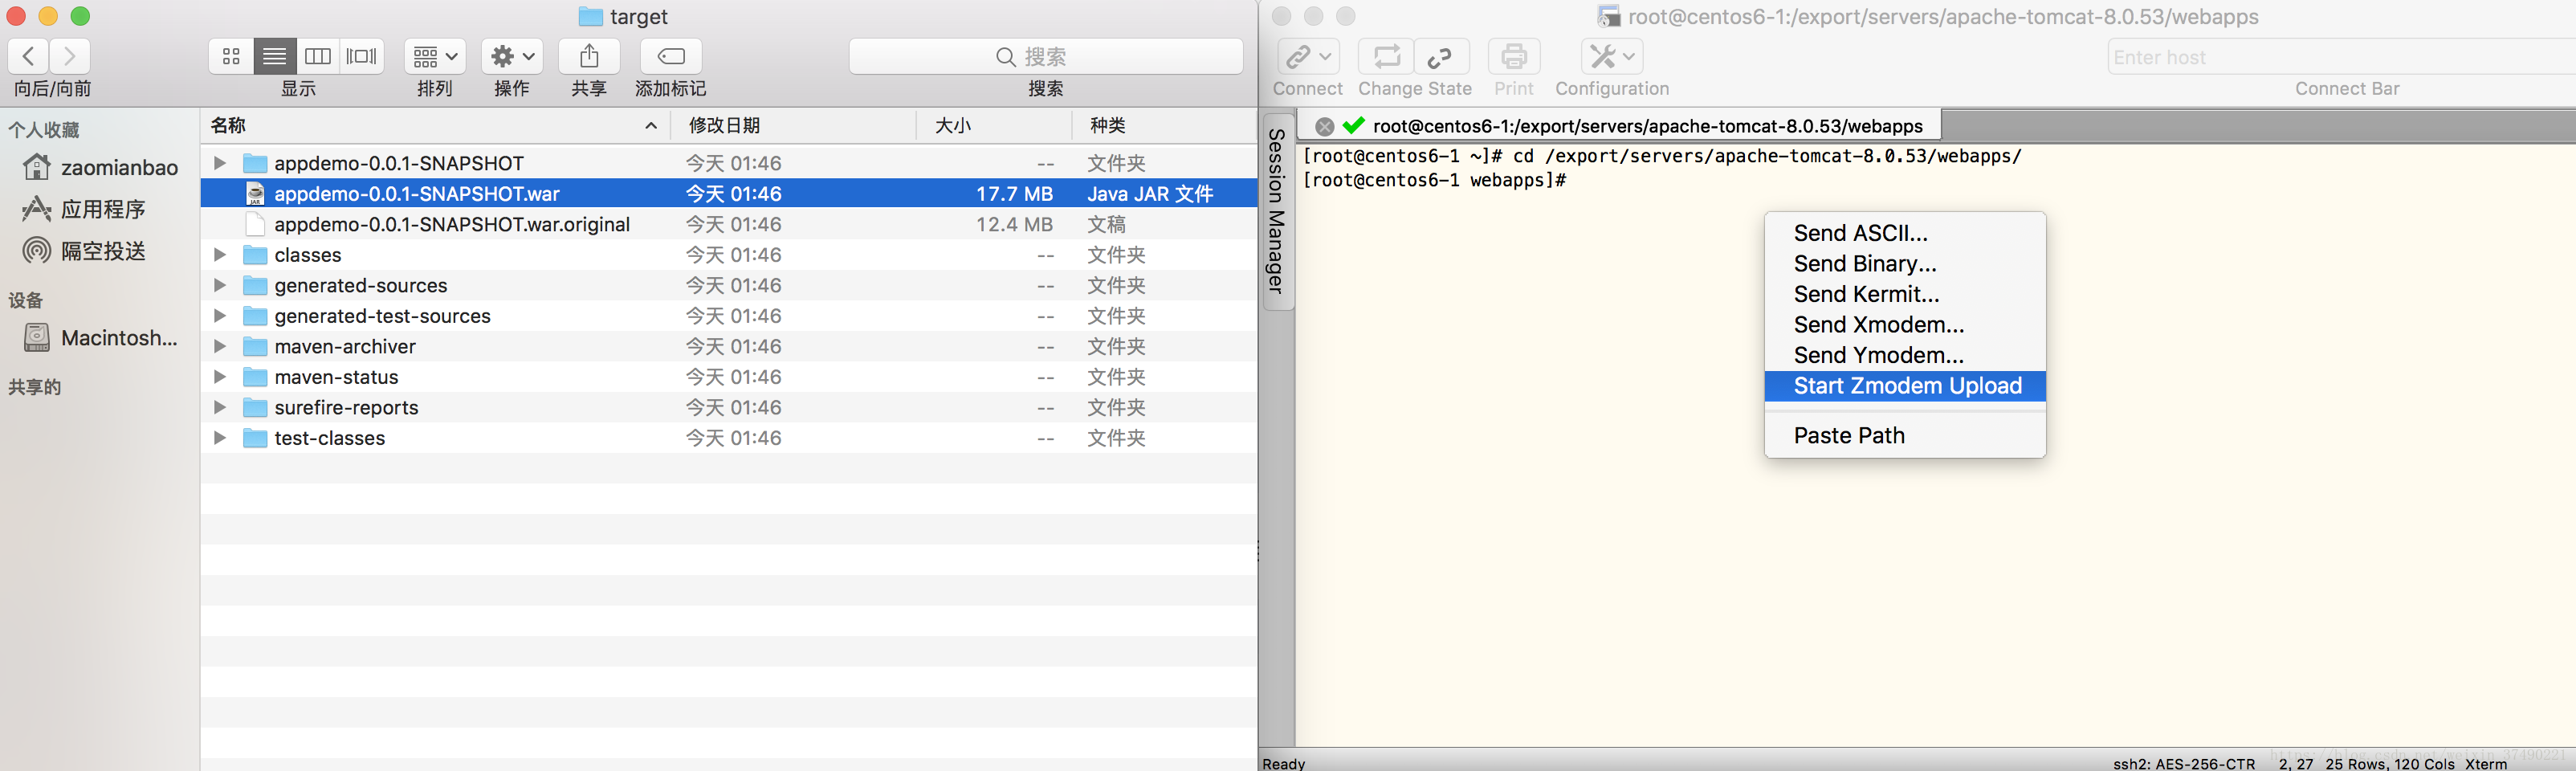Go back in Finder navigation

click(x=29, y=56)
